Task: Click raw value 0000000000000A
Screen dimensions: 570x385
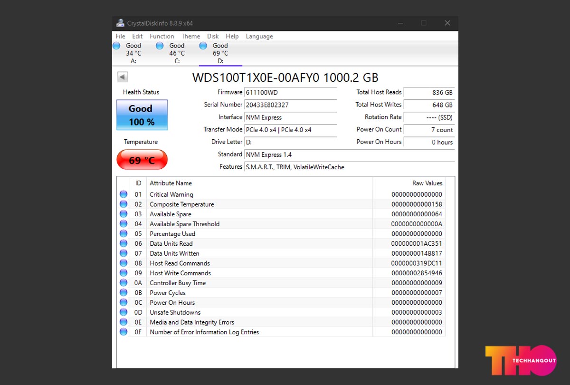Action: click(x=417, y=224)
